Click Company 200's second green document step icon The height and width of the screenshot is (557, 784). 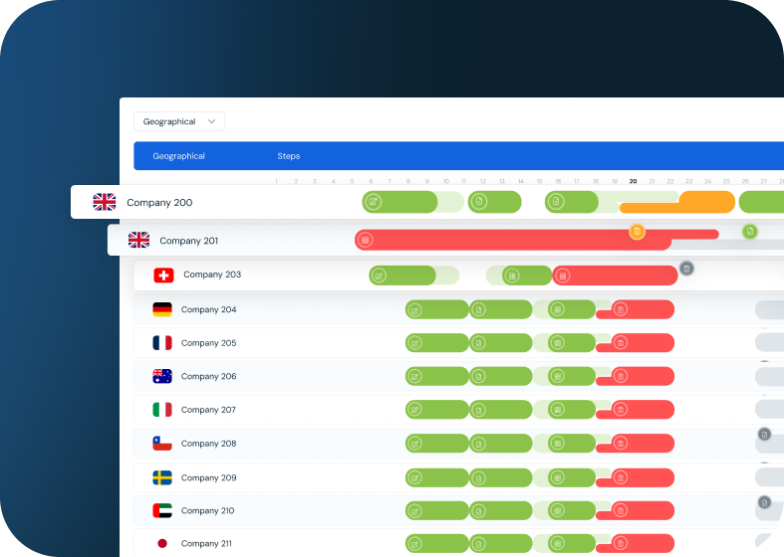[479, 202]
